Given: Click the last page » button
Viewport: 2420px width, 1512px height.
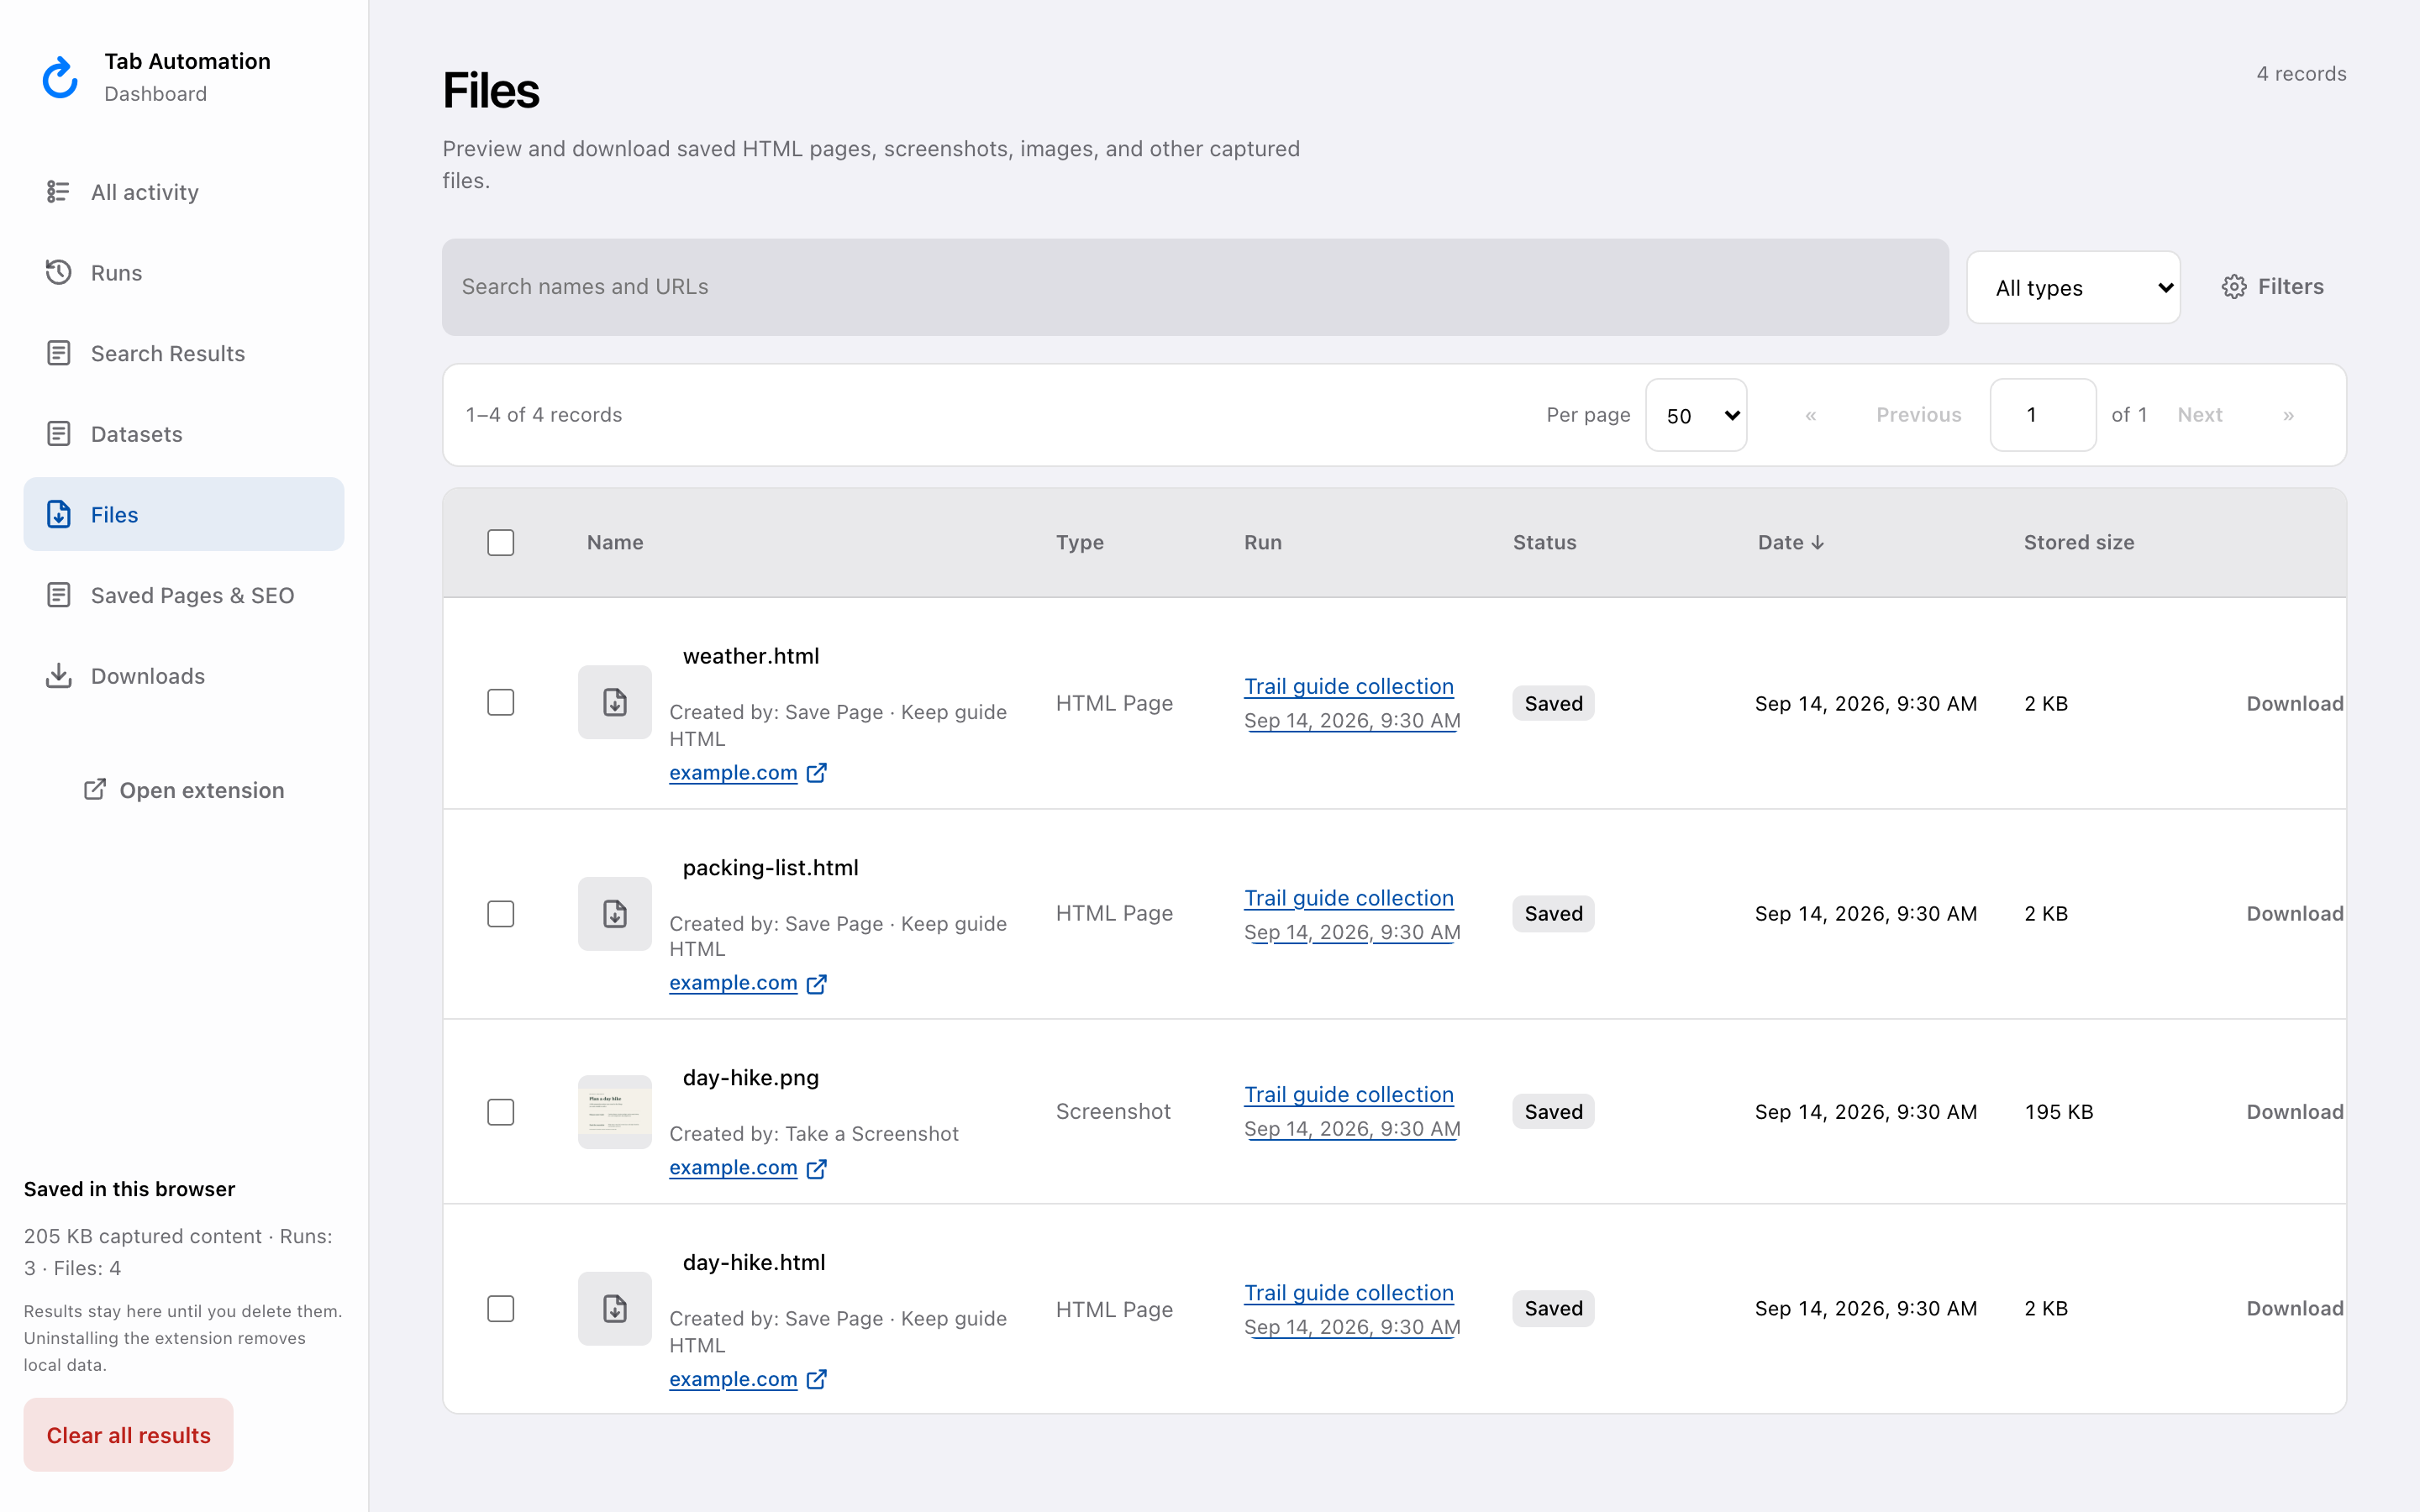Looking at the screenshot, I should (2288, 415).
